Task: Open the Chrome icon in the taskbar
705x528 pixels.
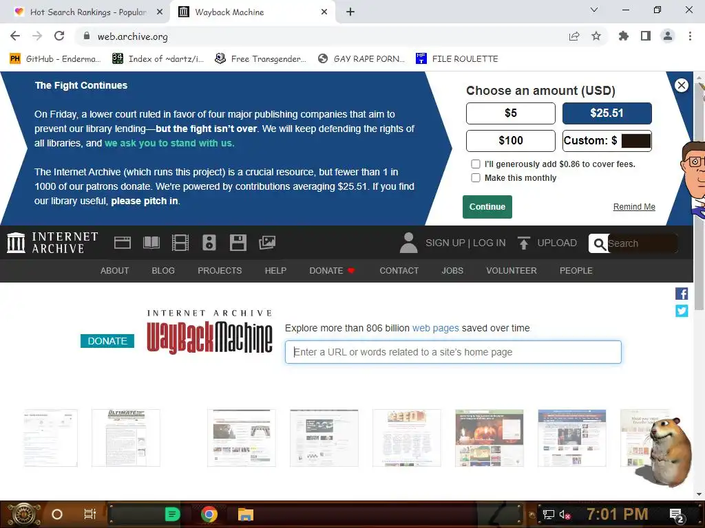Action: (209, 514)
